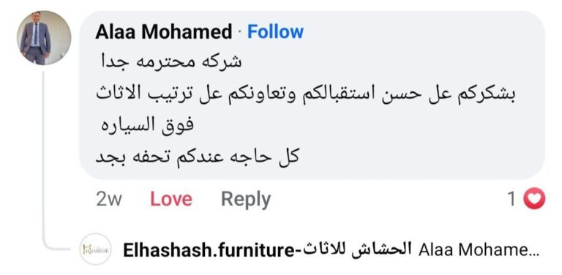562x275 pixels.
Task: Click the Alaa Mohamed commenter name
Action: (164, 32)
